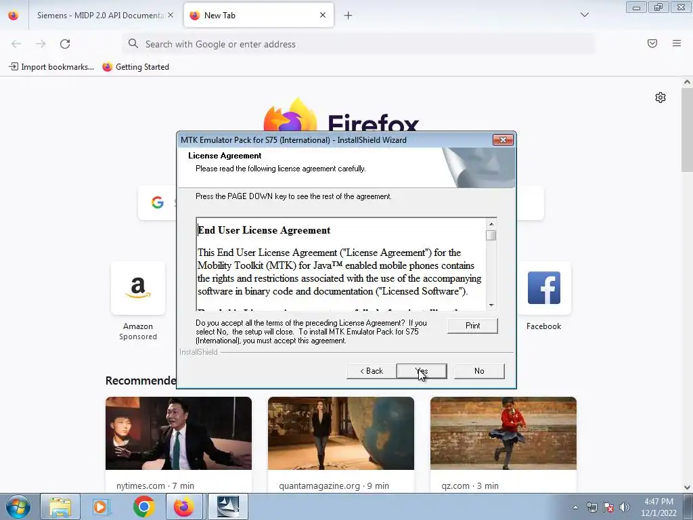This screenshot has height=520, width=693.
Task: Open the qz.com story thumbnail
Action: [504, 433]
